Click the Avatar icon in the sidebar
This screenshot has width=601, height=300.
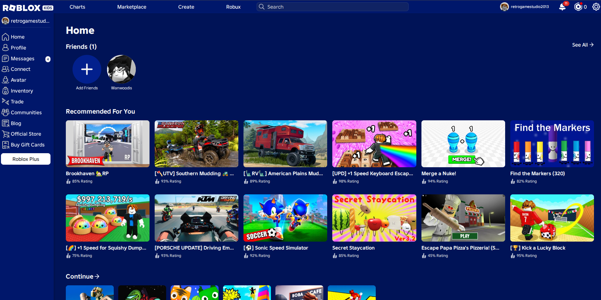(5, 80)
